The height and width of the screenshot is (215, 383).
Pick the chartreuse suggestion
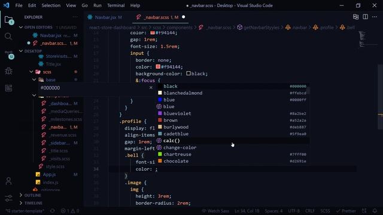pos(233,154)
